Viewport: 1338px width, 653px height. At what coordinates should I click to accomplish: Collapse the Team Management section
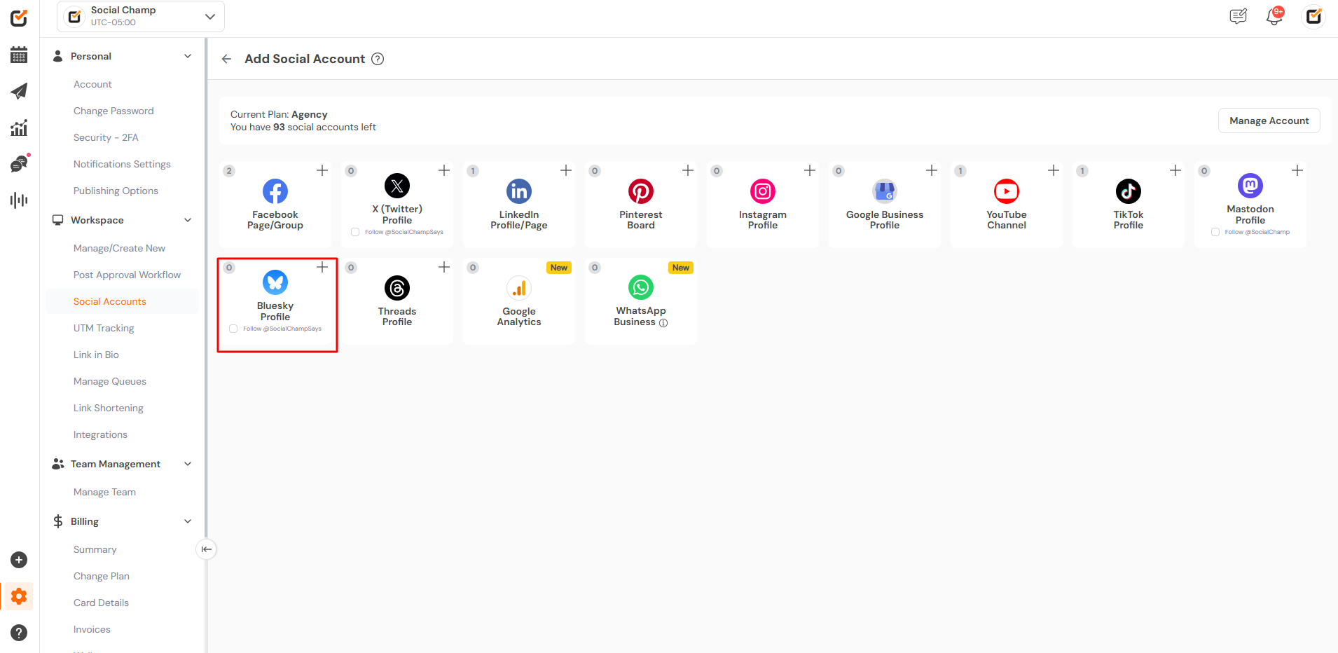[x=188, y=464]
